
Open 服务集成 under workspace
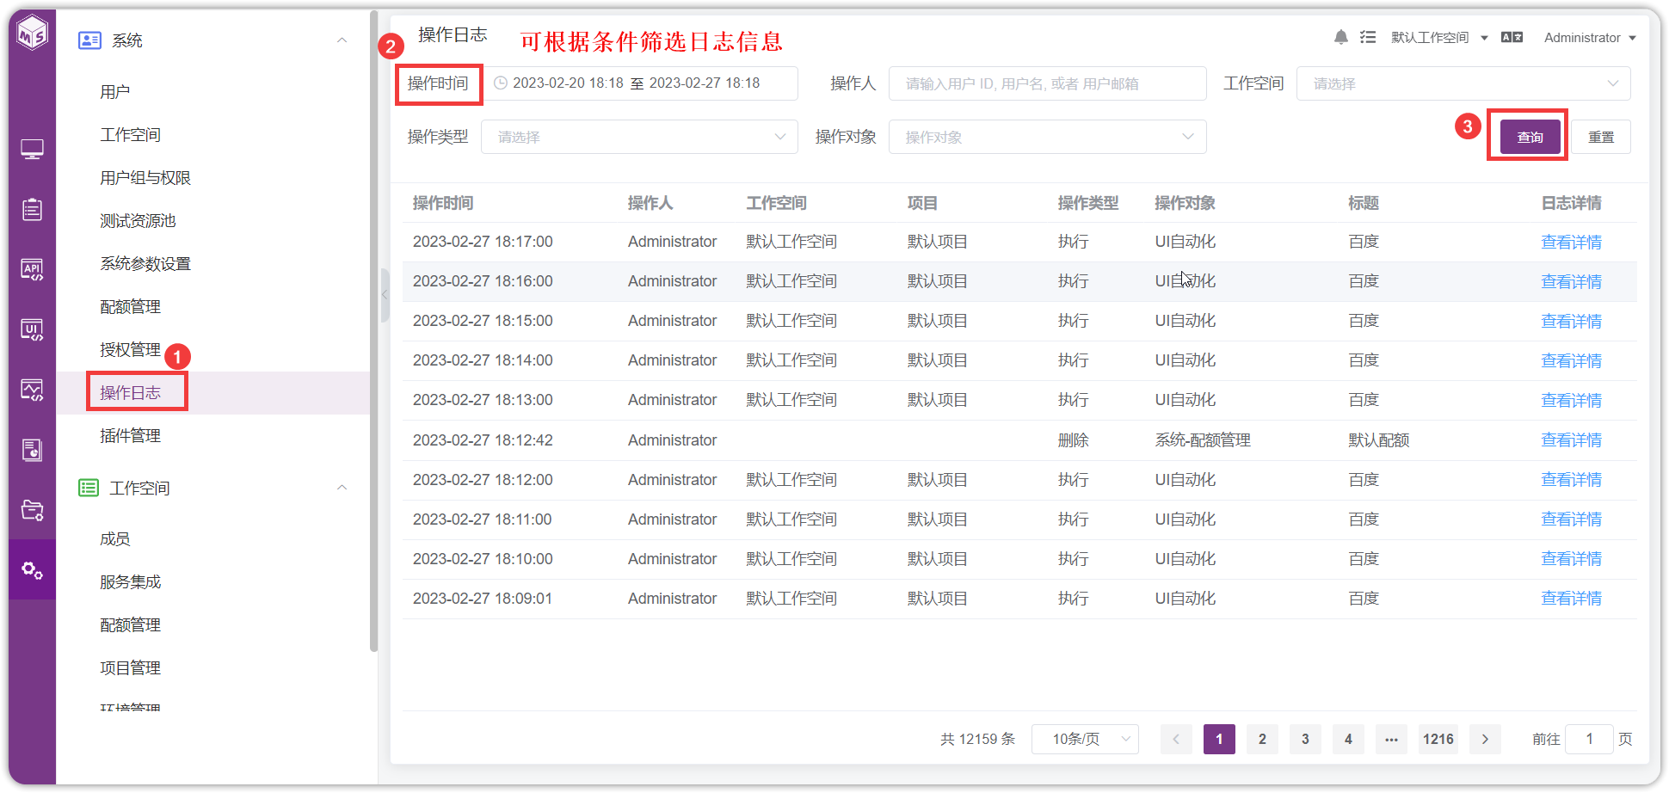pos(130,582)
